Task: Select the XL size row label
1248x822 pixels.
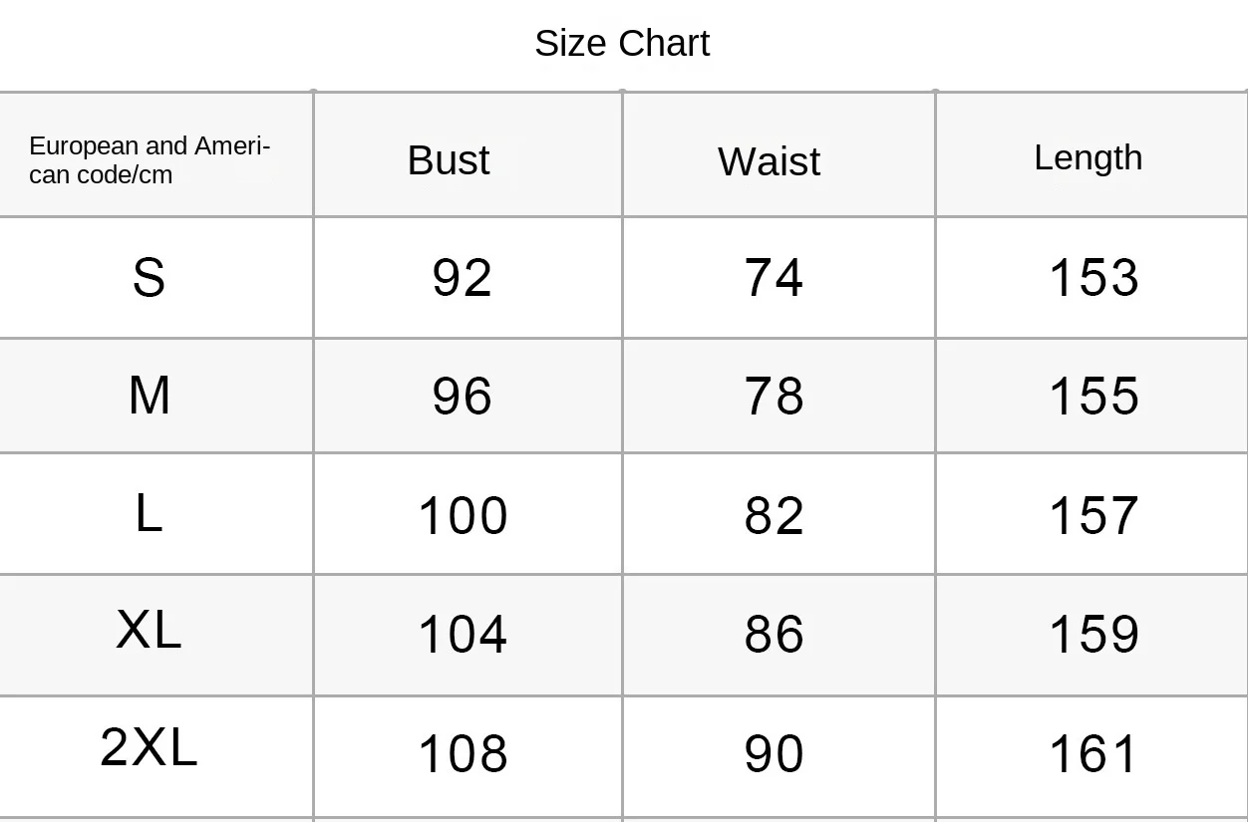Action: [x=149, y=630]
